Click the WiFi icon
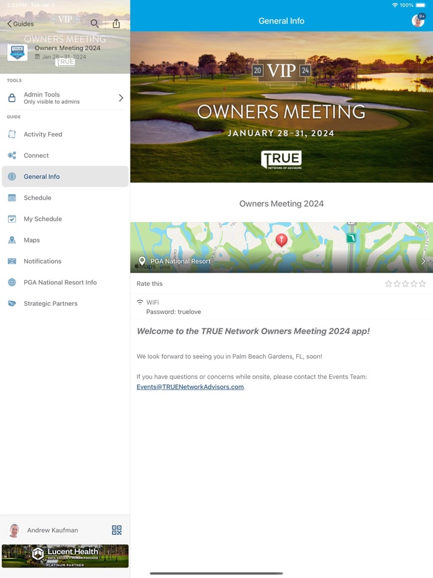Screen dimensions: 433x578 (140, 302)
